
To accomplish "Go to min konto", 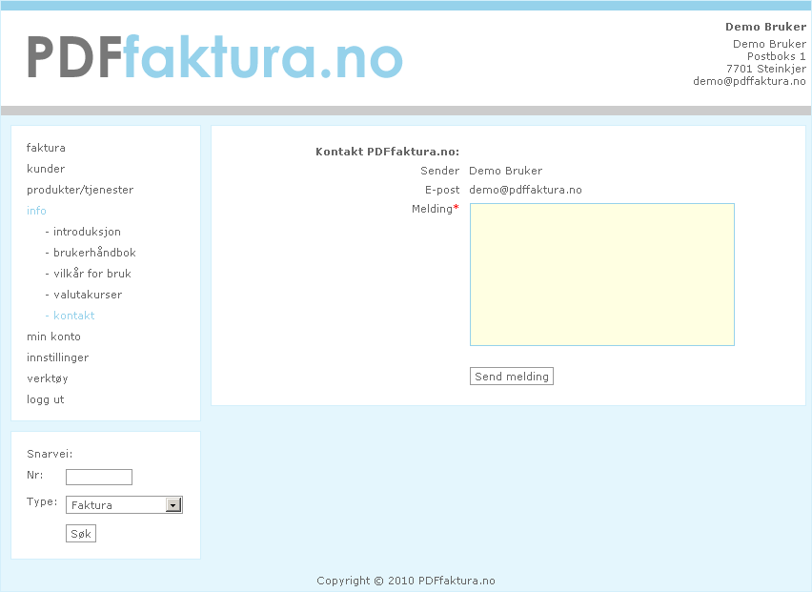I will pyautogui.click(x=53, y=337).
